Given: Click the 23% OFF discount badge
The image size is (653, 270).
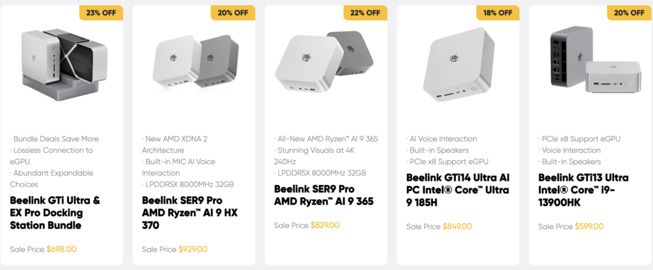Looking at the screenshot, I should pos(100,13).
